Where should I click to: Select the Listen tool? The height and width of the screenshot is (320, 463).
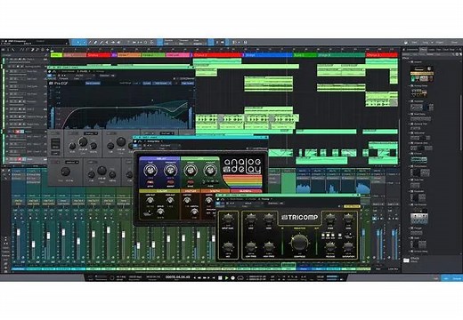point(118,43)
